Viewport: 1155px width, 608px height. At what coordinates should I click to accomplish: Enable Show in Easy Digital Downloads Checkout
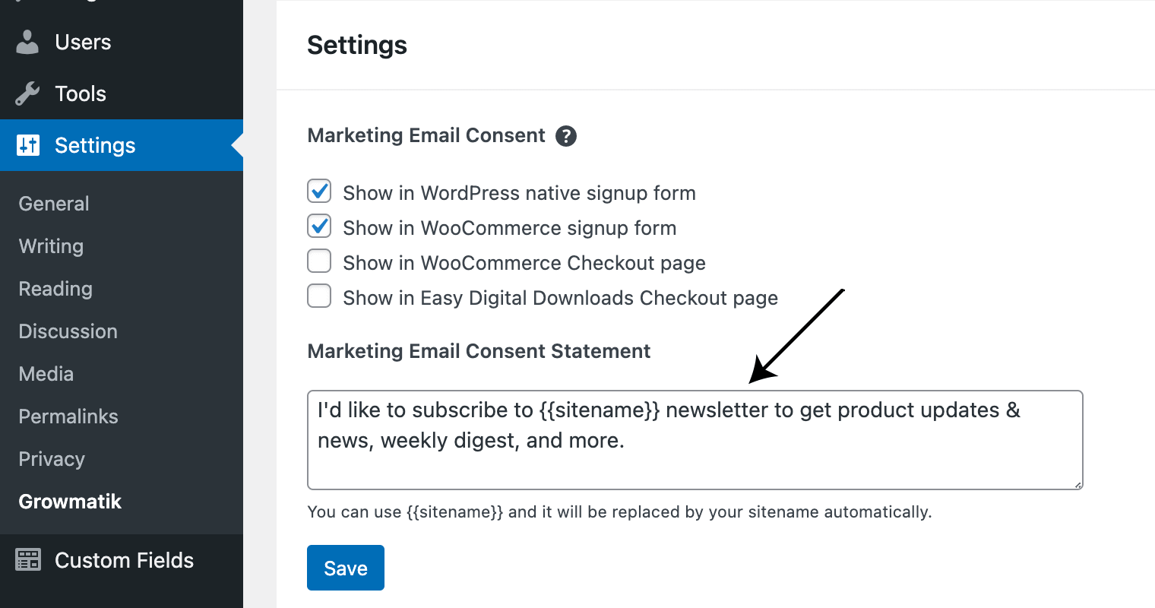point(319,296)
